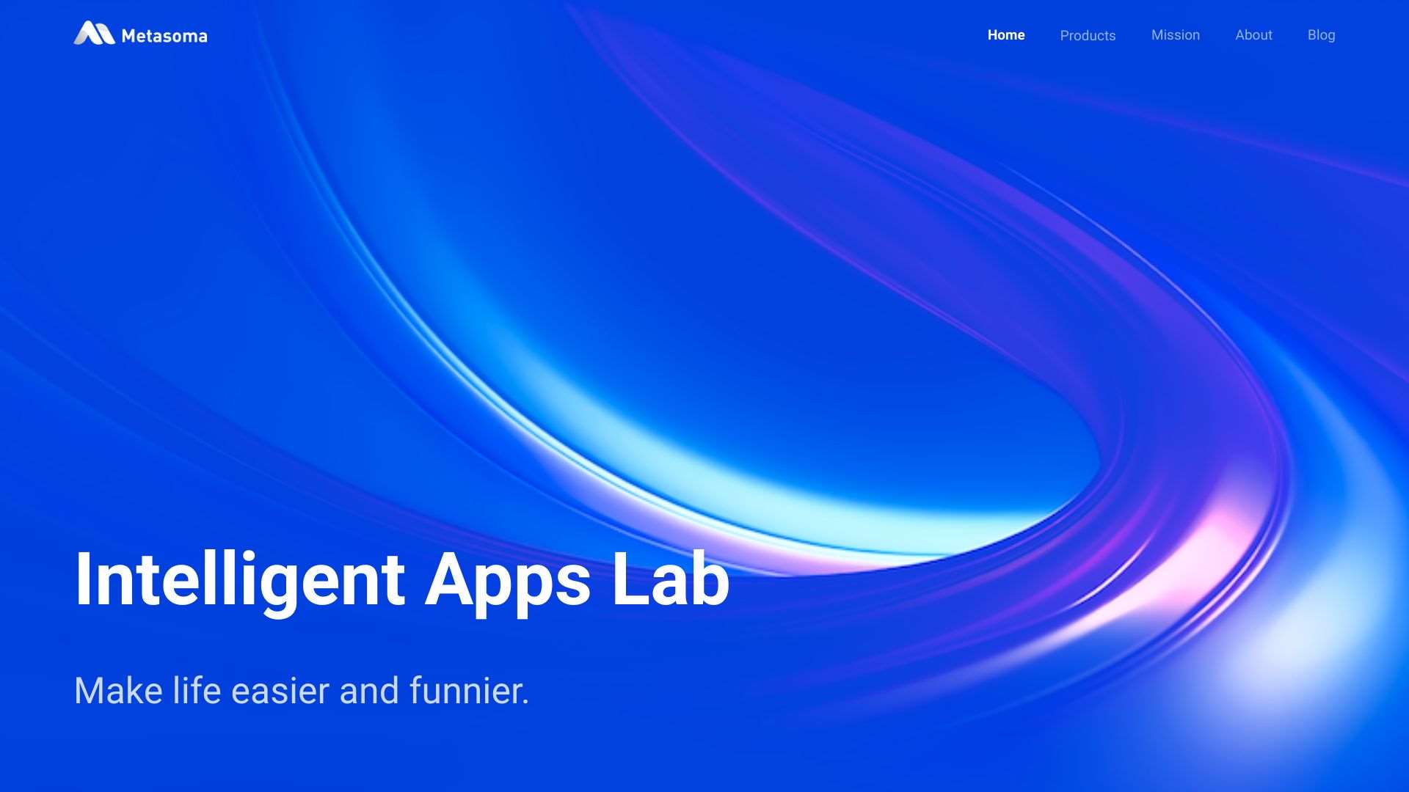1409x792 pixels.
Task: Go to the Home nav item
Action: pos(1005,35)
